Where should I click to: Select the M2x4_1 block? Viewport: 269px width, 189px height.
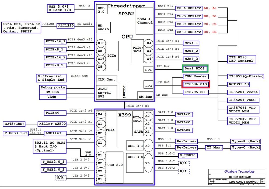click(191, 43)
